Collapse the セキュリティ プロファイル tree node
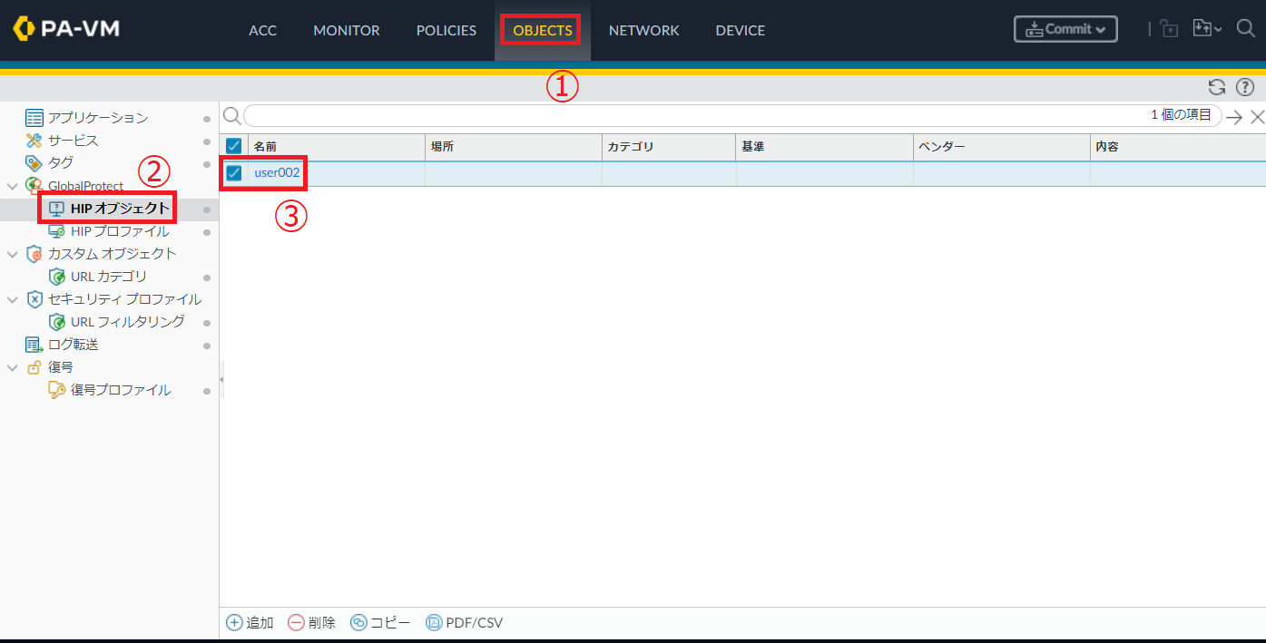This screenshot has height=643, width=1266. click(x=13, y=299)
